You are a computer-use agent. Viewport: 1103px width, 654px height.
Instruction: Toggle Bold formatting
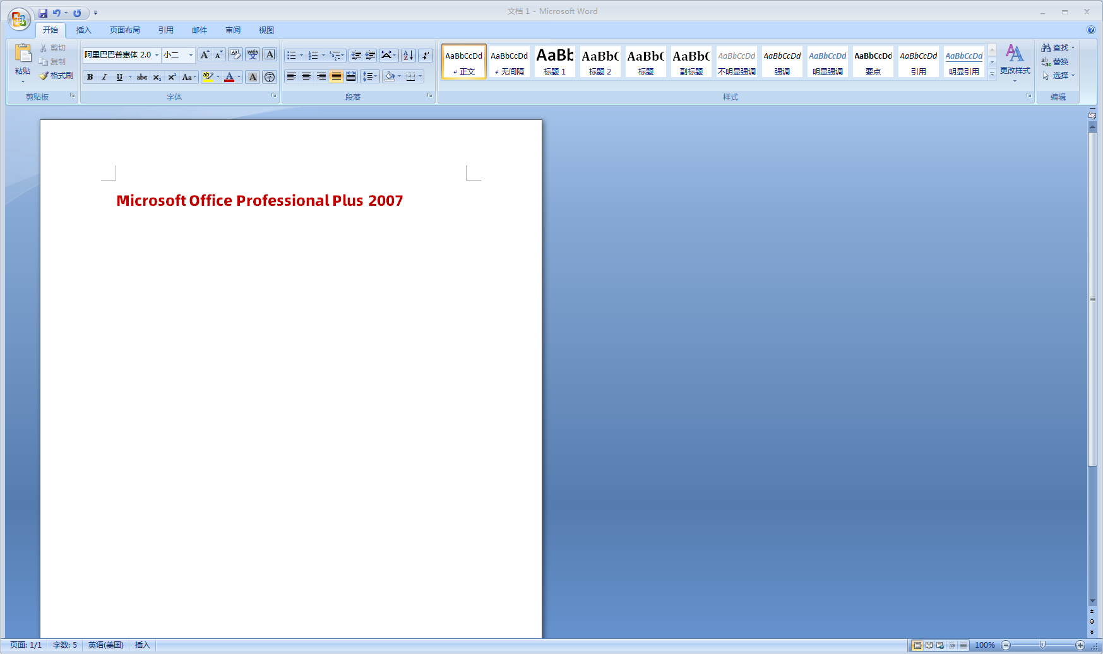(90, 77)
